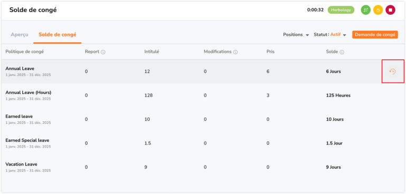Click the Annual Leave policy name
406x194 pixels.
tap(20, 69)
